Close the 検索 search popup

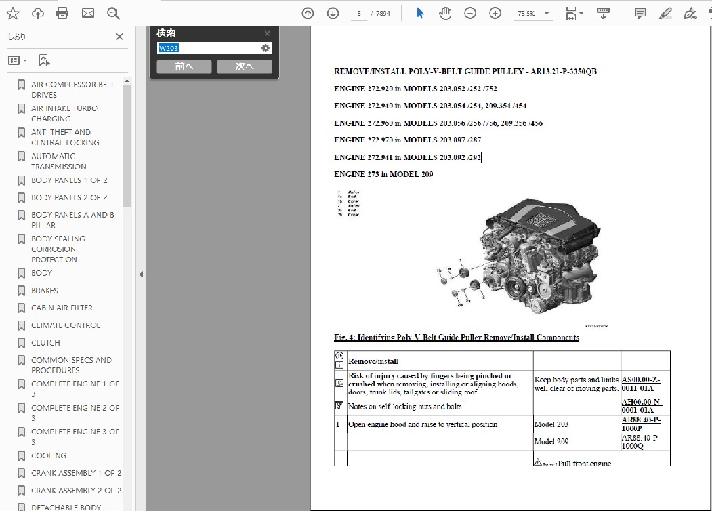267,33
